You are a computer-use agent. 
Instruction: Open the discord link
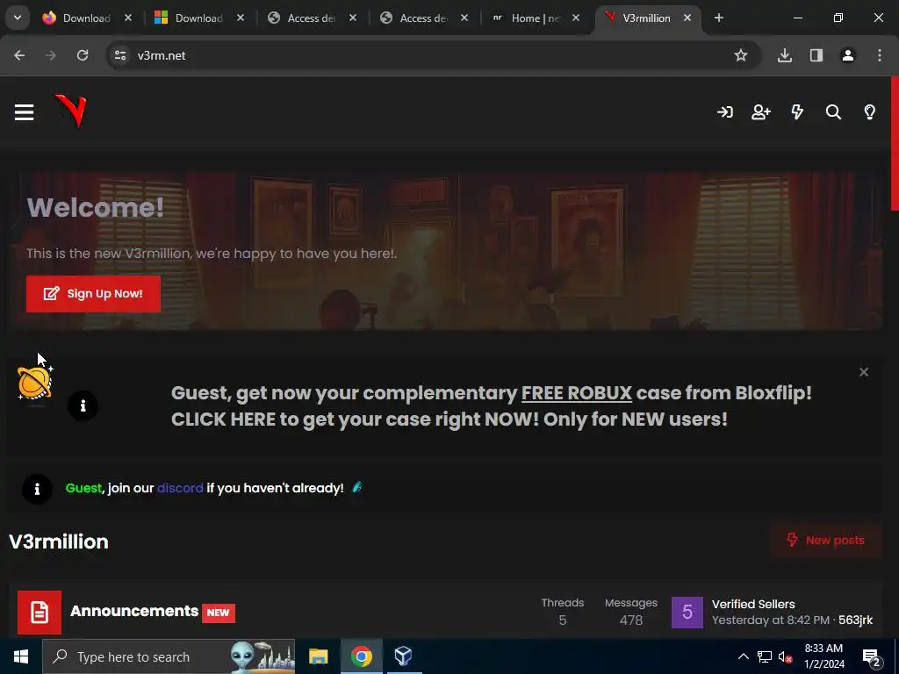180,488
